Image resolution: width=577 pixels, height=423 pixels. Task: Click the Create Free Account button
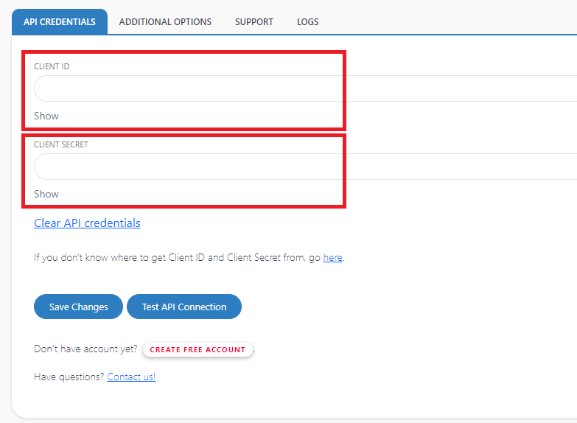(x=197, y=349)
